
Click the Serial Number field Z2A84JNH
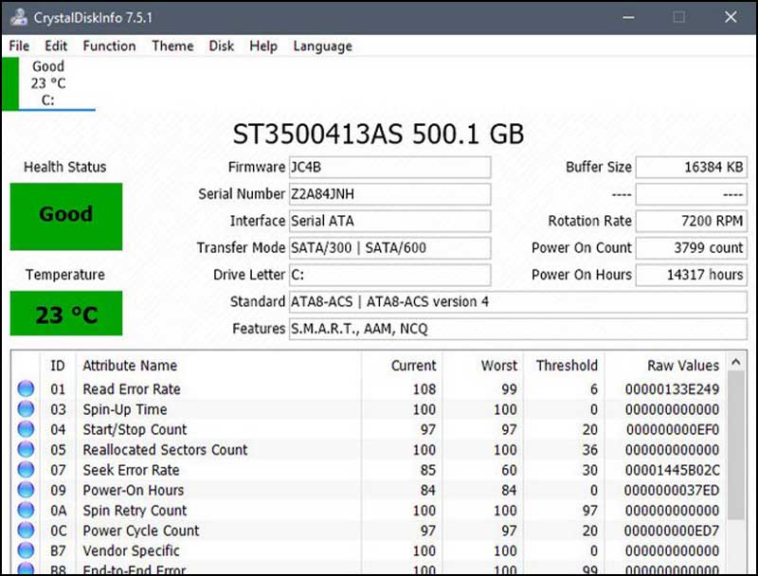(x=389, y=194)
